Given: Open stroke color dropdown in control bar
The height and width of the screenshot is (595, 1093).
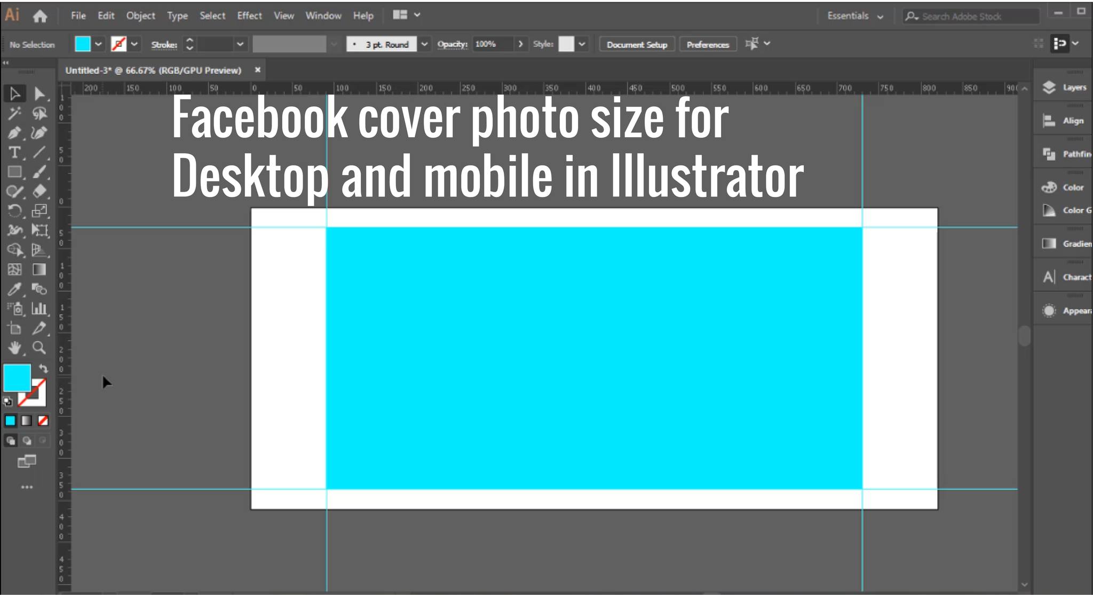Looking at the screenshot, I should click(x=134, y=44).
